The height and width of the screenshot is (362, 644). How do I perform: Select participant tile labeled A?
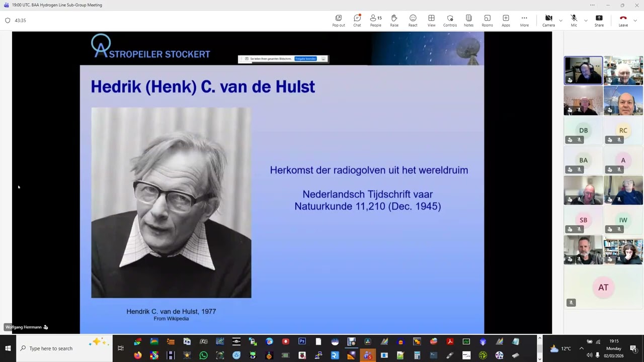(x=623, y=160)
